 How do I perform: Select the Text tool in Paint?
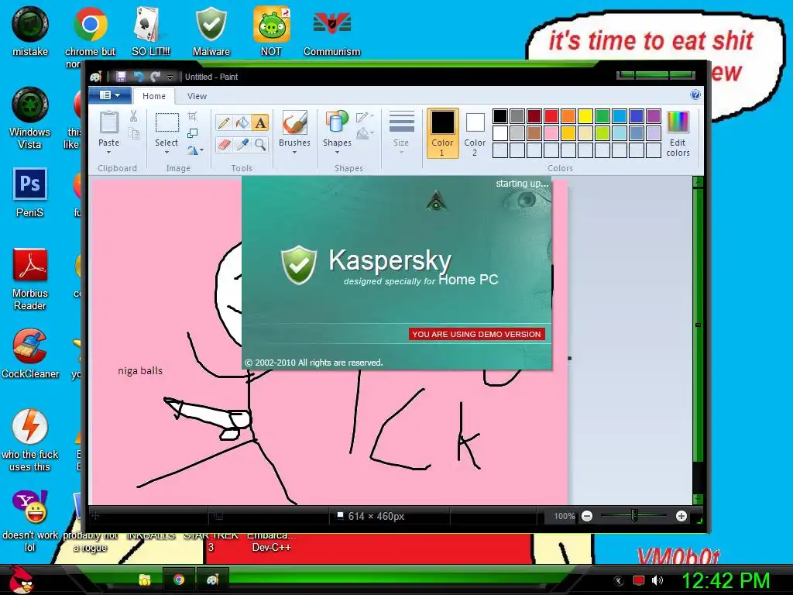coord(260,122)
